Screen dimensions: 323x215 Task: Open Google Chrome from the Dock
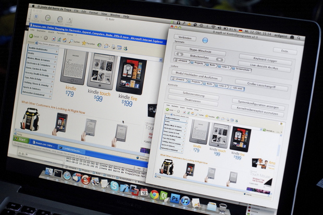154,194
